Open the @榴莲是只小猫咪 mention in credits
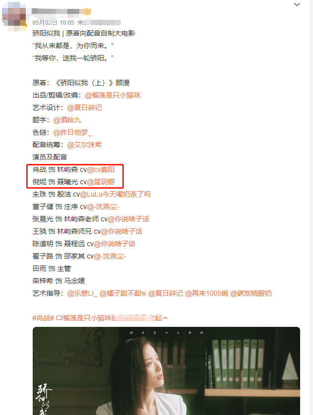313x415 pixels. 113,95
